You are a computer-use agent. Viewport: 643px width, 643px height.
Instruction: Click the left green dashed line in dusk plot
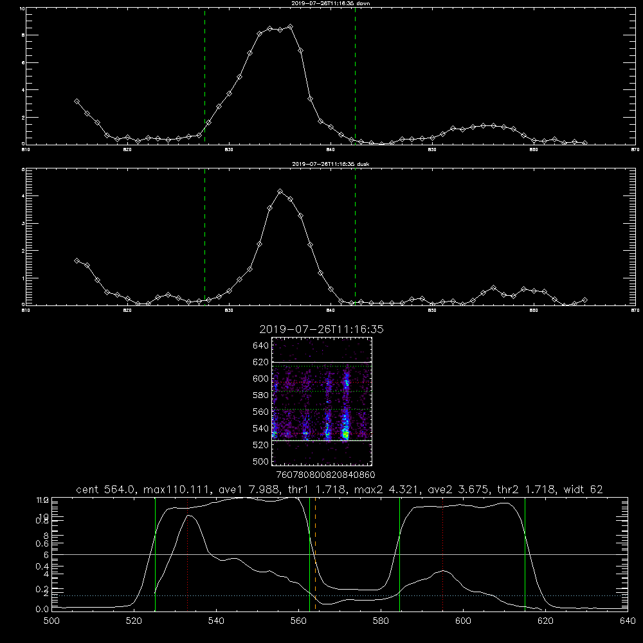point(204,237)
